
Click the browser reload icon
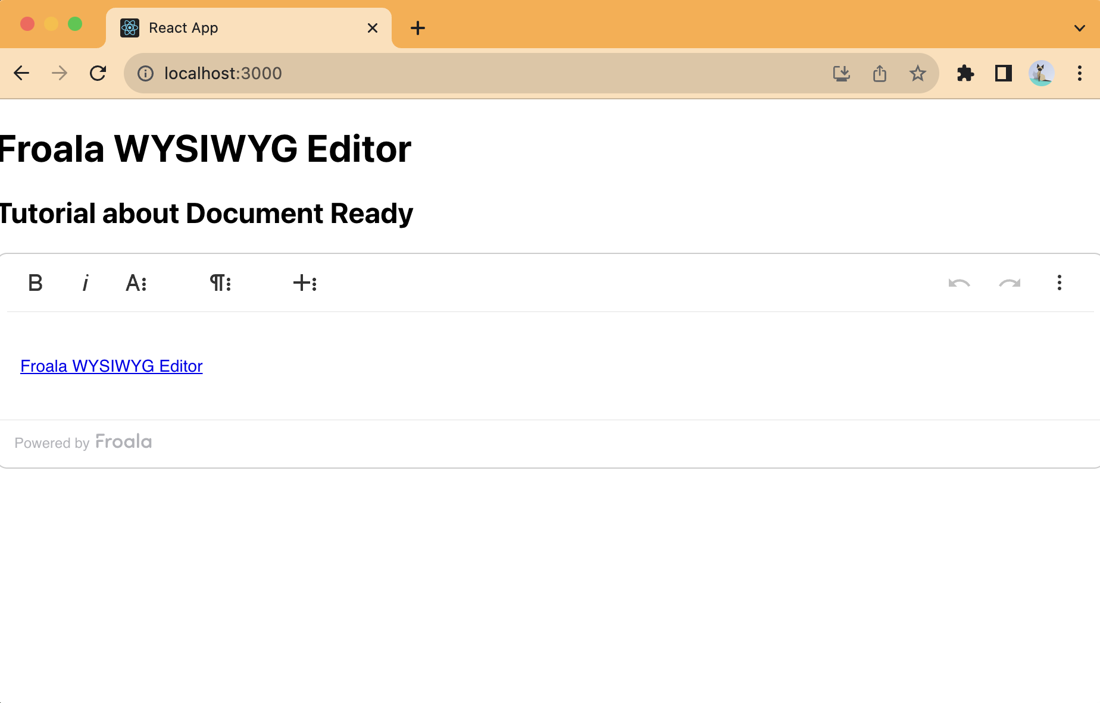[x=98, y=73]
